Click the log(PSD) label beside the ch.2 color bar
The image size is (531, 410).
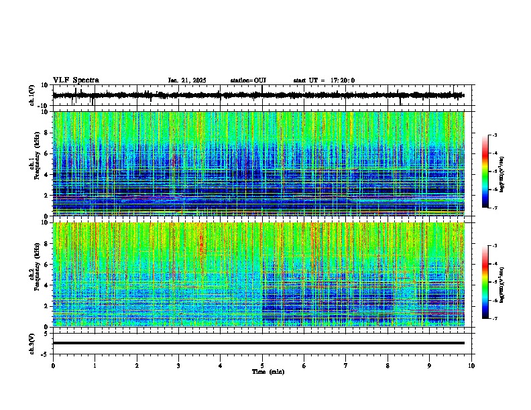tap(502, 285)
